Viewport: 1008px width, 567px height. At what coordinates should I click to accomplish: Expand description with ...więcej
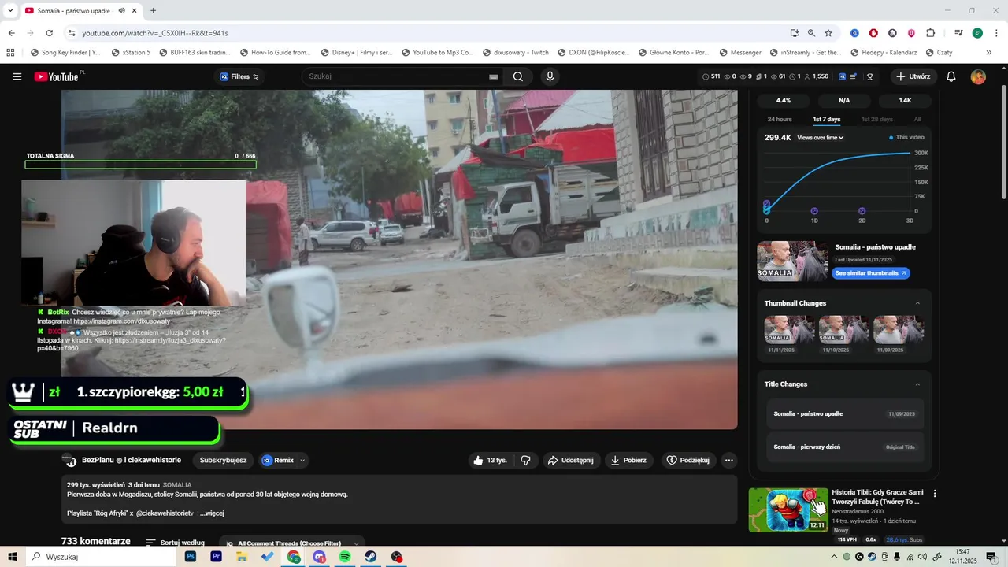[x=212, y=513]
